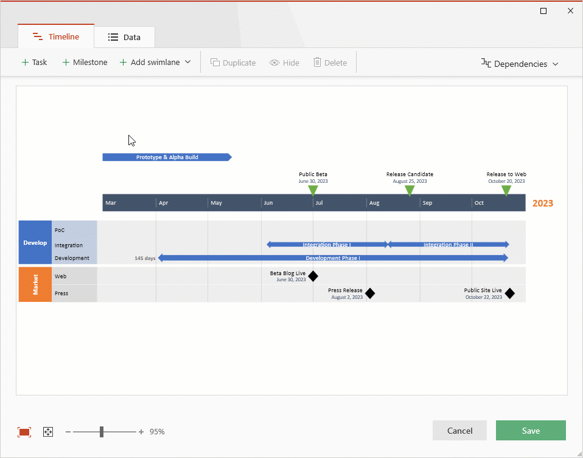
Task: Zoom in using the plus icon
Action: pyautogui.click(x=141, y=431)
